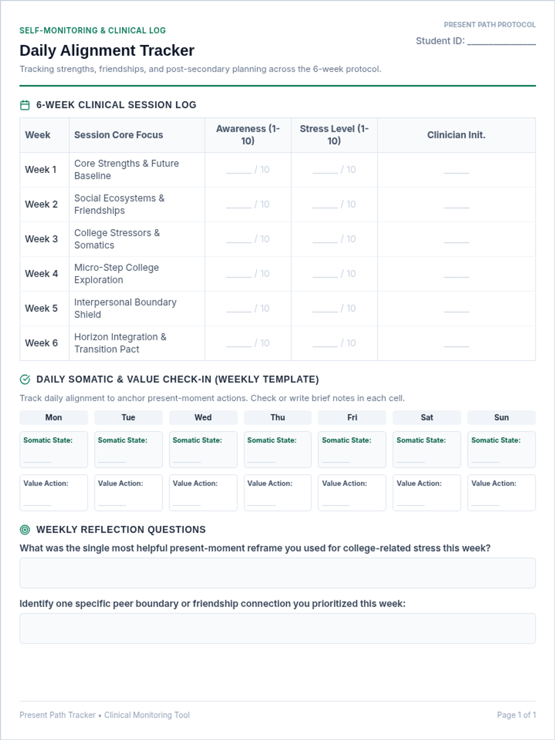Click Friday's Value Action cell

pos(352,493)
